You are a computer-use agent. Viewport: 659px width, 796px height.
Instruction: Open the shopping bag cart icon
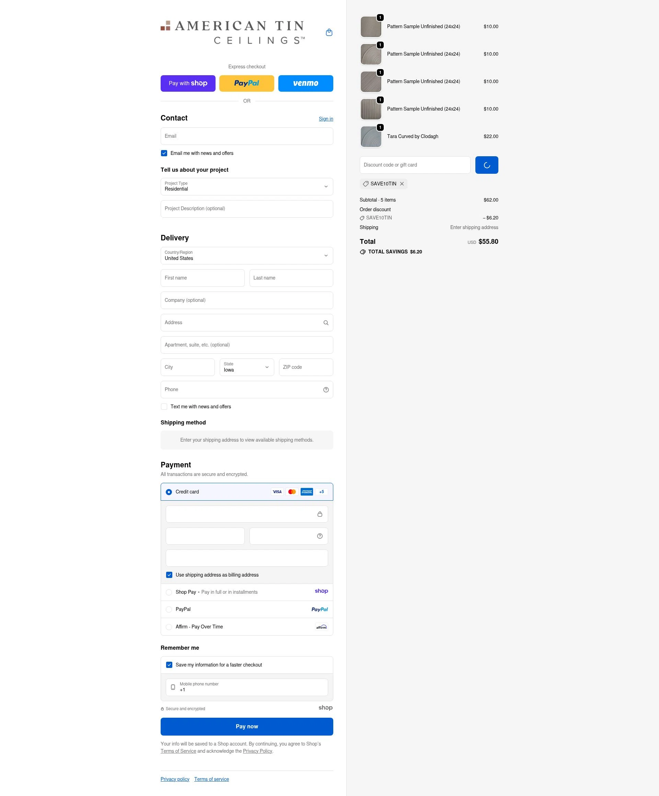pos(329,33)
